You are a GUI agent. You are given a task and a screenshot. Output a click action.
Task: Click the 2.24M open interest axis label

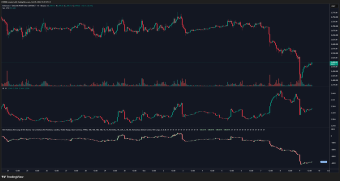(x=333, y=125)
